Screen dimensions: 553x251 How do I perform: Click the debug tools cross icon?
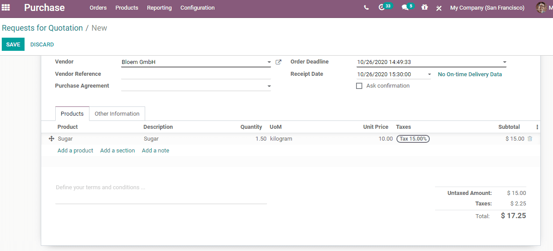pyautogui.click(x=439, y=8)
